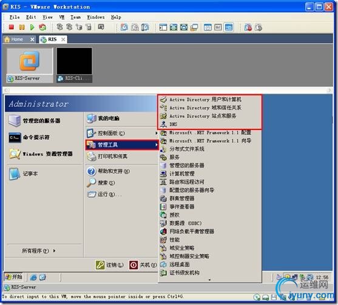This screenshot has height=305, width=338.
Task: Open the VMware Edit menu
Action: tap(31, 17)
